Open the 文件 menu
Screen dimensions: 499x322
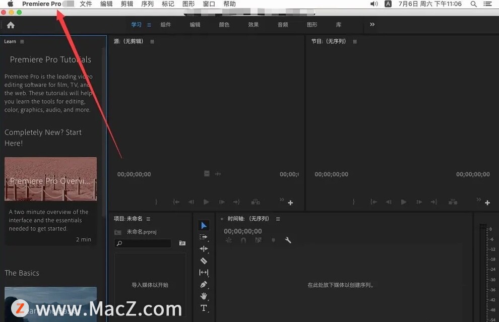86,4
